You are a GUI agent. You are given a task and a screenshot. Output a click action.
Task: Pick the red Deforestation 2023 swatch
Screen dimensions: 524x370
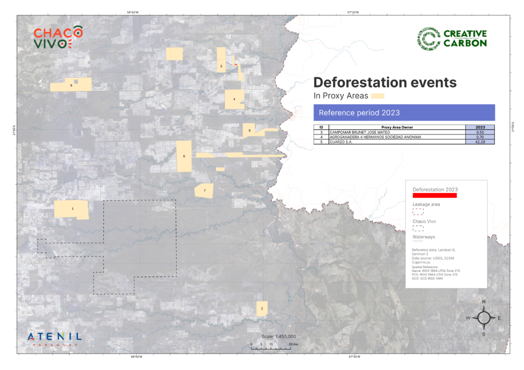[x=434, y=195]
